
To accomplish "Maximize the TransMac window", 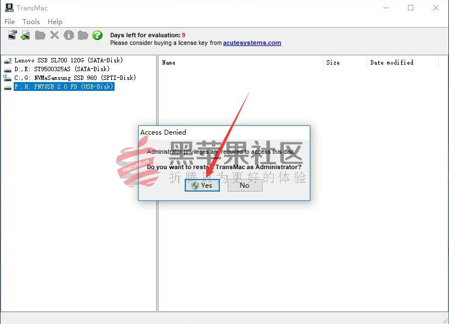I will (411, 8).
